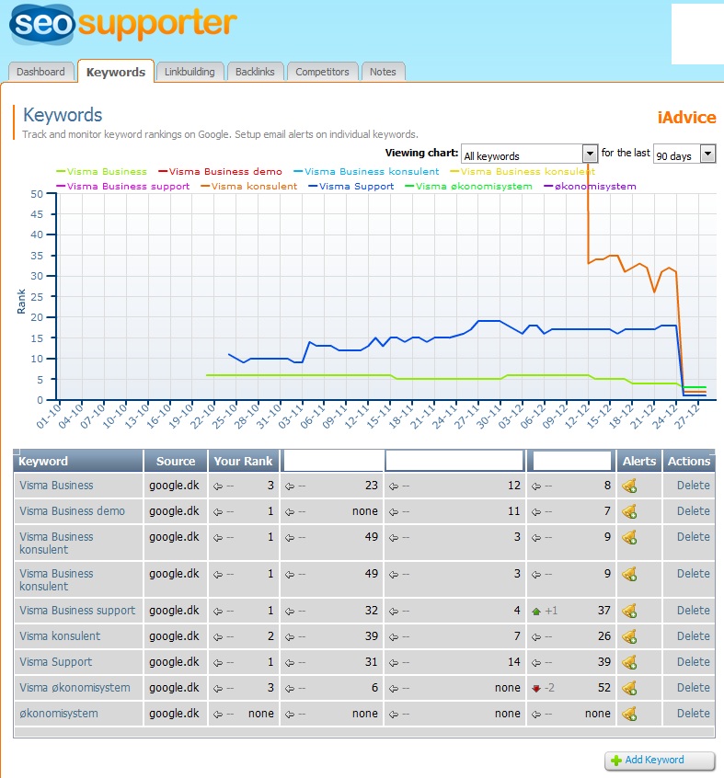
Task: Go to the Backlinks tab
Action: coord(255,72)
